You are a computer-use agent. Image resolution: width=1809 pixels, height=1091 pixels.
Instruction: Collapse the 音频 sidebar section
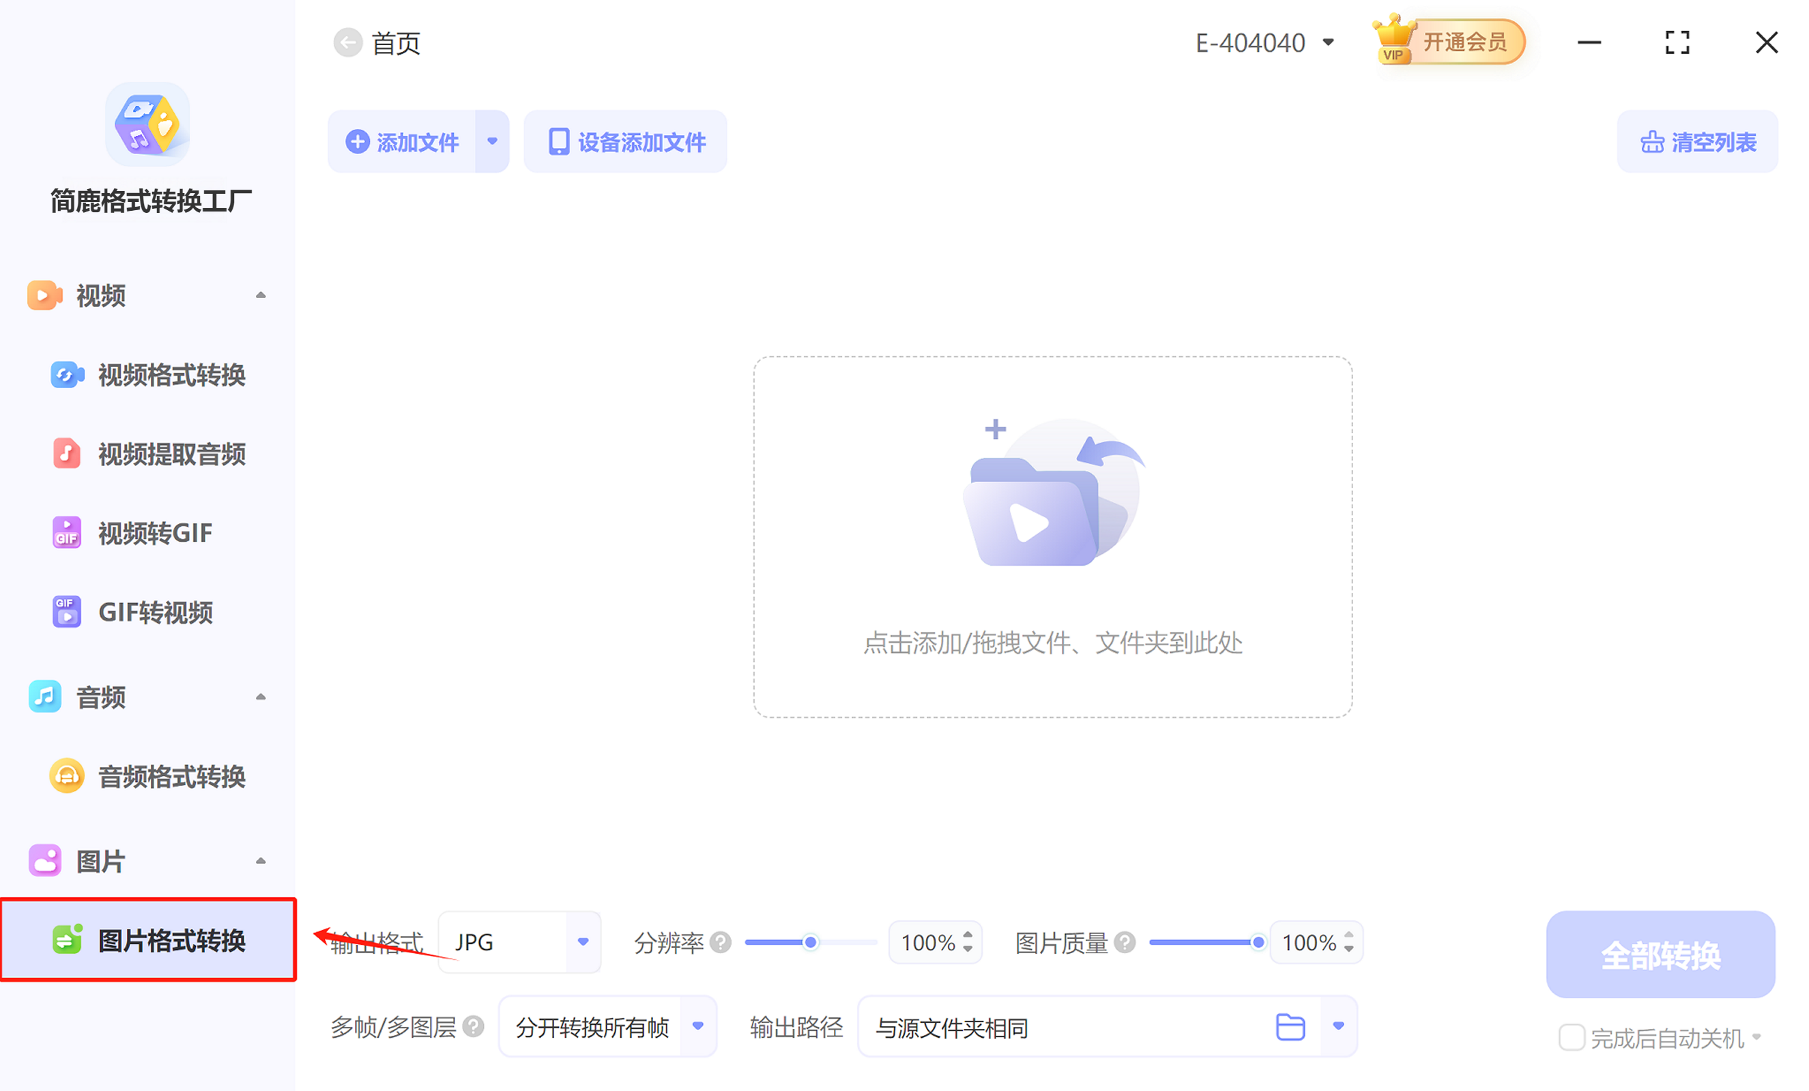(261, 697)
